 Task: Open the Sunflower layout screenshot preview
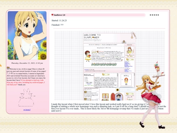(109, 66)
